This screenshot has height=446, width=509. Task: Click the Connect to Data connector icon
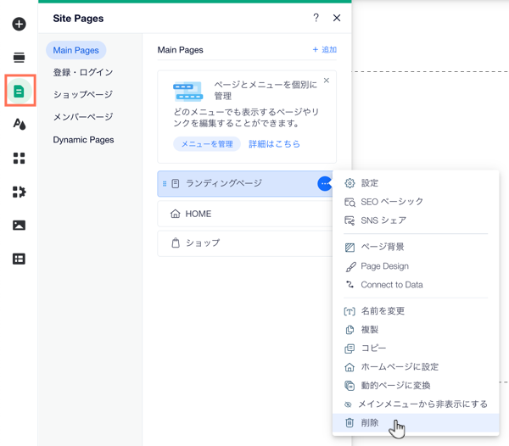coord(350,284)
